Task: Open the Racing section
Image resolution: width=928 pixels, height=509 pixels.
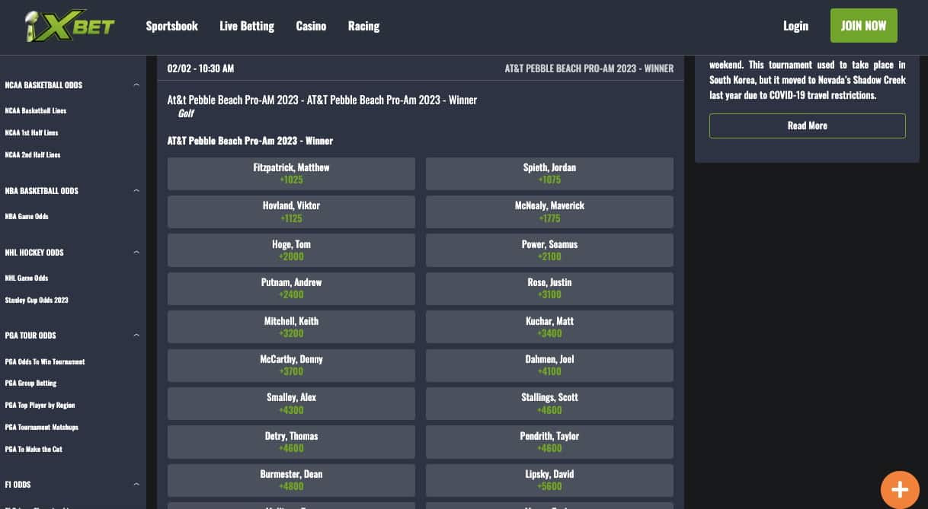Action: coord(363,26)
